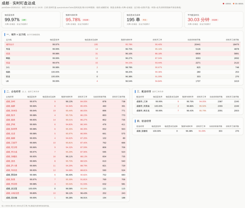Click the 一、城市 × 运力线 section heading
The height and width of the screenshot is (208, 245).
(x=16, y=34)
